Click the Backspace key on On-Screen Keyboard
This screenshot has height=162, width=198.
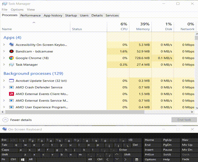130,140
